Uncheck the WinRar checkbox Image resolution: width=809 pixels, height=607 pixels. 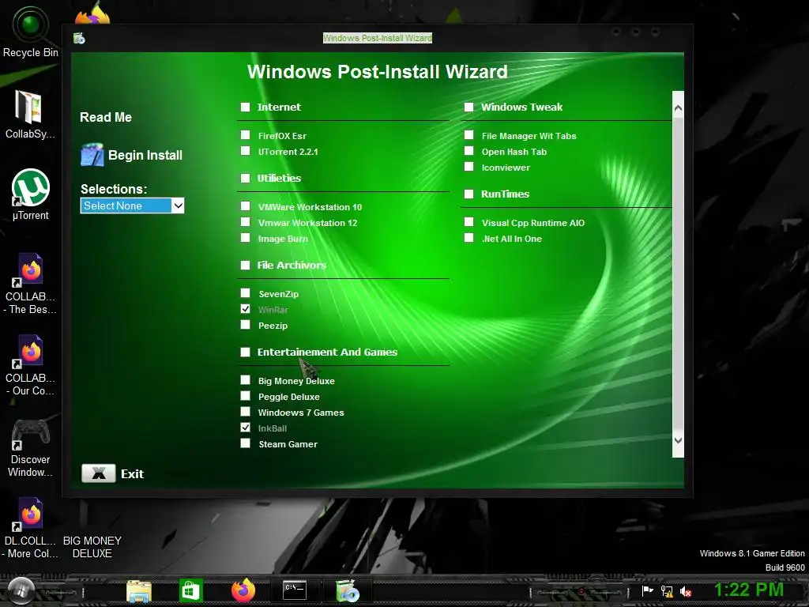tap(245, 309)
